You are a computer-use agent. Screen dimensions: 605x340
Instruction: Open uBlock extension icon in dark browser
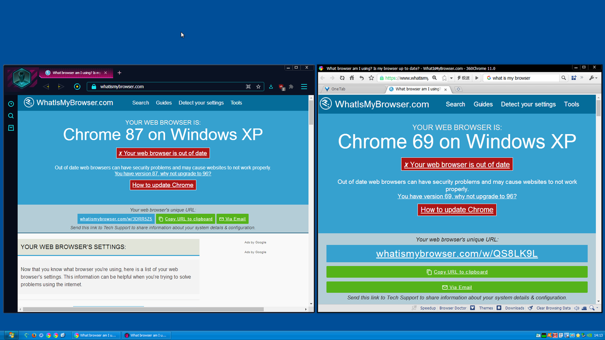(x=282, y=87)
